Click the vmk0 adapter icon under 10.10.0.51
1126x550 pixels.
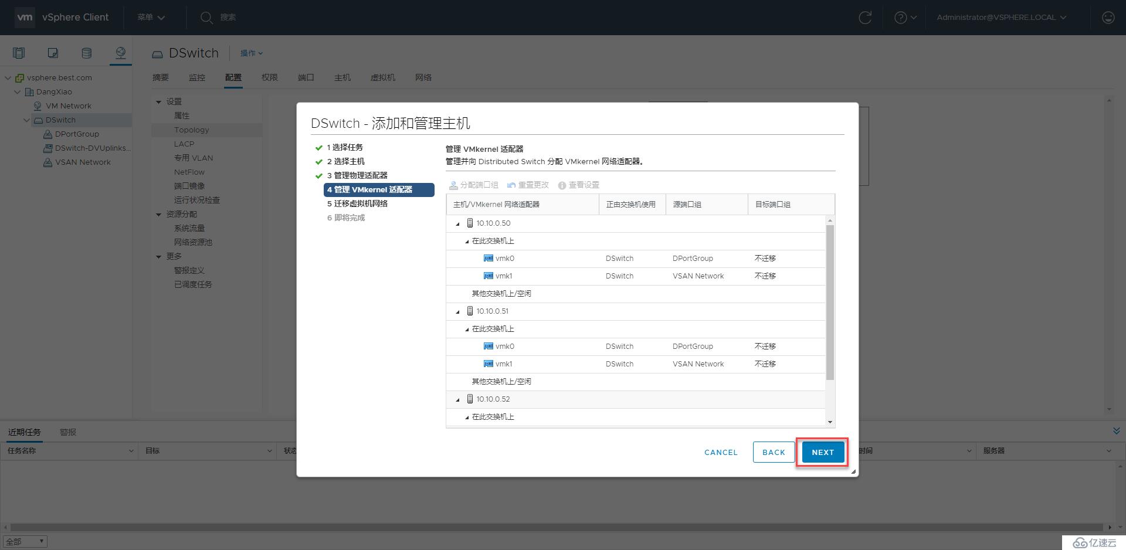(x=488, y=346)
